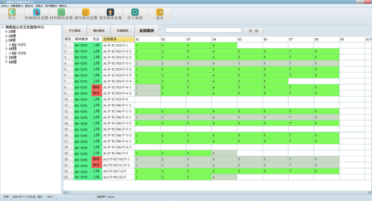Viewport: 372px width, 201px height.
Task: Expand the 1#楼 tree node
Action: (6, 32)
